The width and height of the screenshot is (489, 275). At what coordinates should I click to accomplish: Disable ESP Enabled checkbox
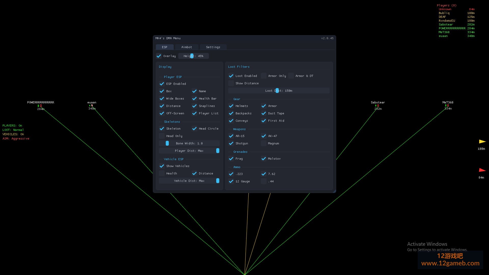pyautogui.click(x=162, y=84)
